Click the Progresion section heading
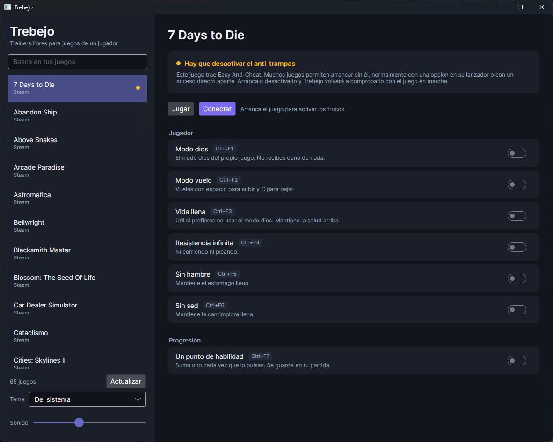Image resolution: width=553 pixels, height=442 pixels. coord(185,340)
